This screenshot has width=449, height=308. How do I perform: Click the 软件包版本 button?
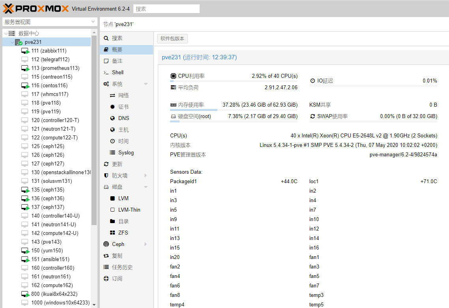pos(172,39)
